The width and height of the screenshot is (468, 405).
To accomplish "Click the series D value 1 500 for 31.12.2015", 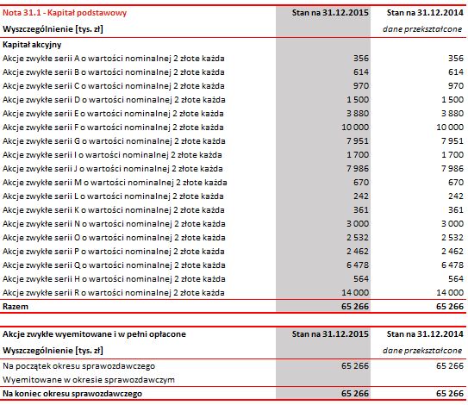I will [x=358, y=99].
